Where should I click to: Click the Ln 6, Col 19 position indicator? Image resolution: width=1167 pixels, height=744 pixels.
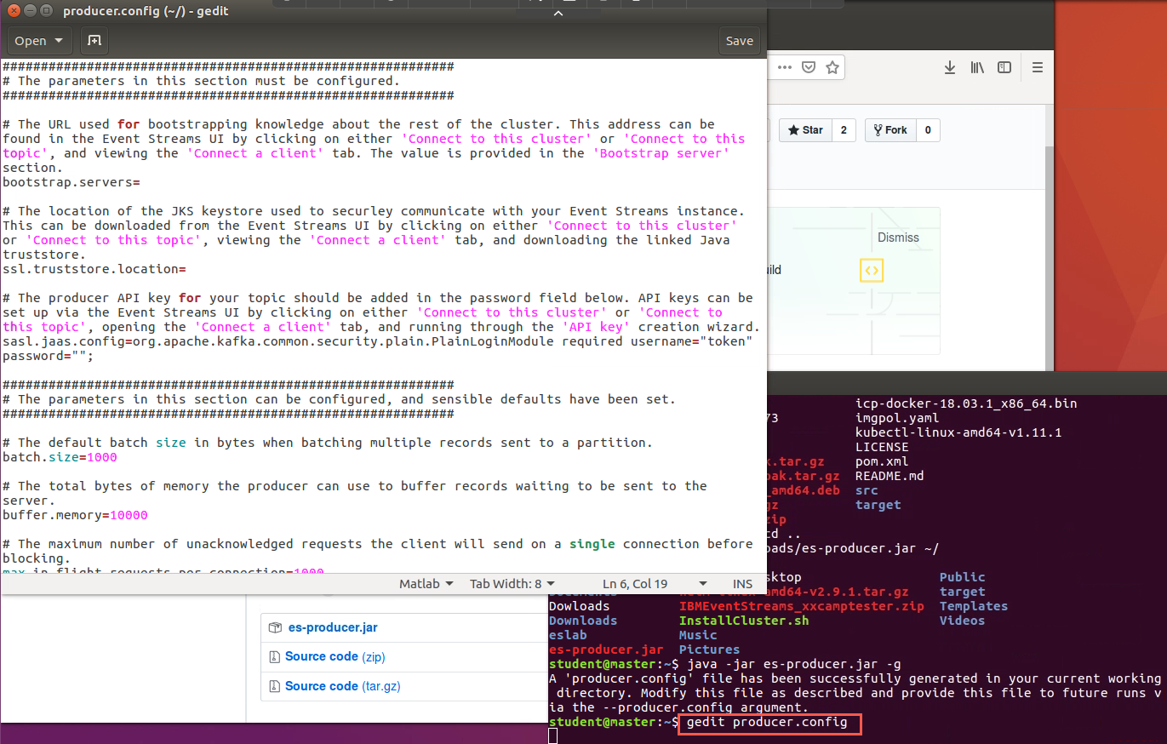click(x=635, y=584)
